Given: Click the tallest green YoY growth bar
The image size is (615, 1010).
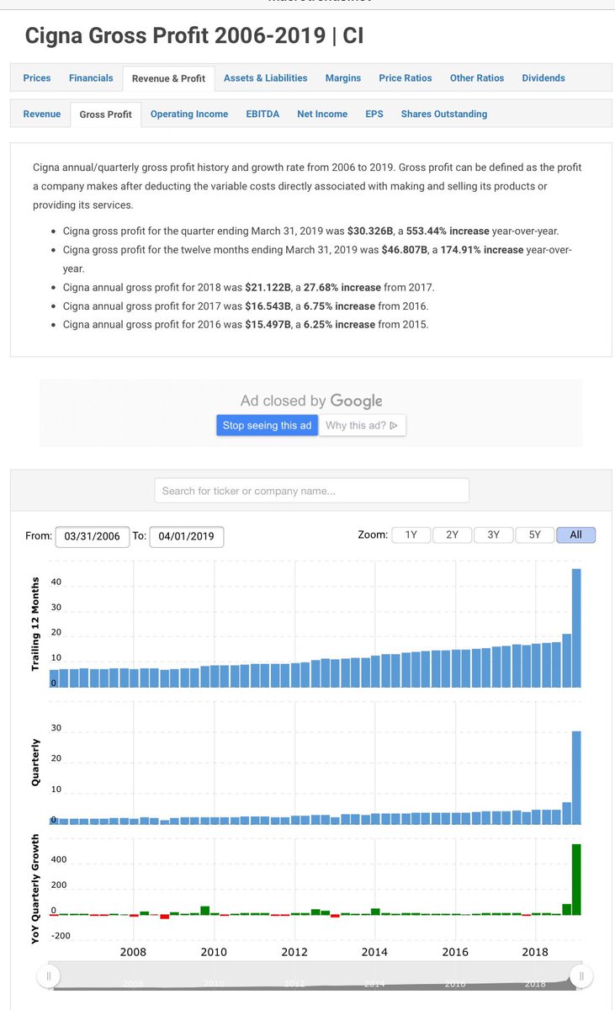Looking at the screenshot, I should pos(576,880).
